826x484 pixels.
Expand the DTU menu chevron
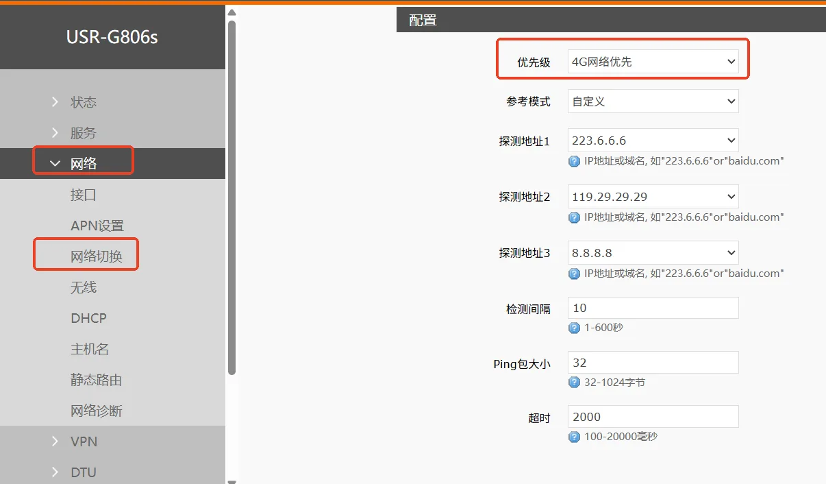coord(55,472)
